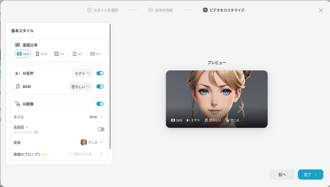Click the swap icon next to ミナト voice

[88, 73]
